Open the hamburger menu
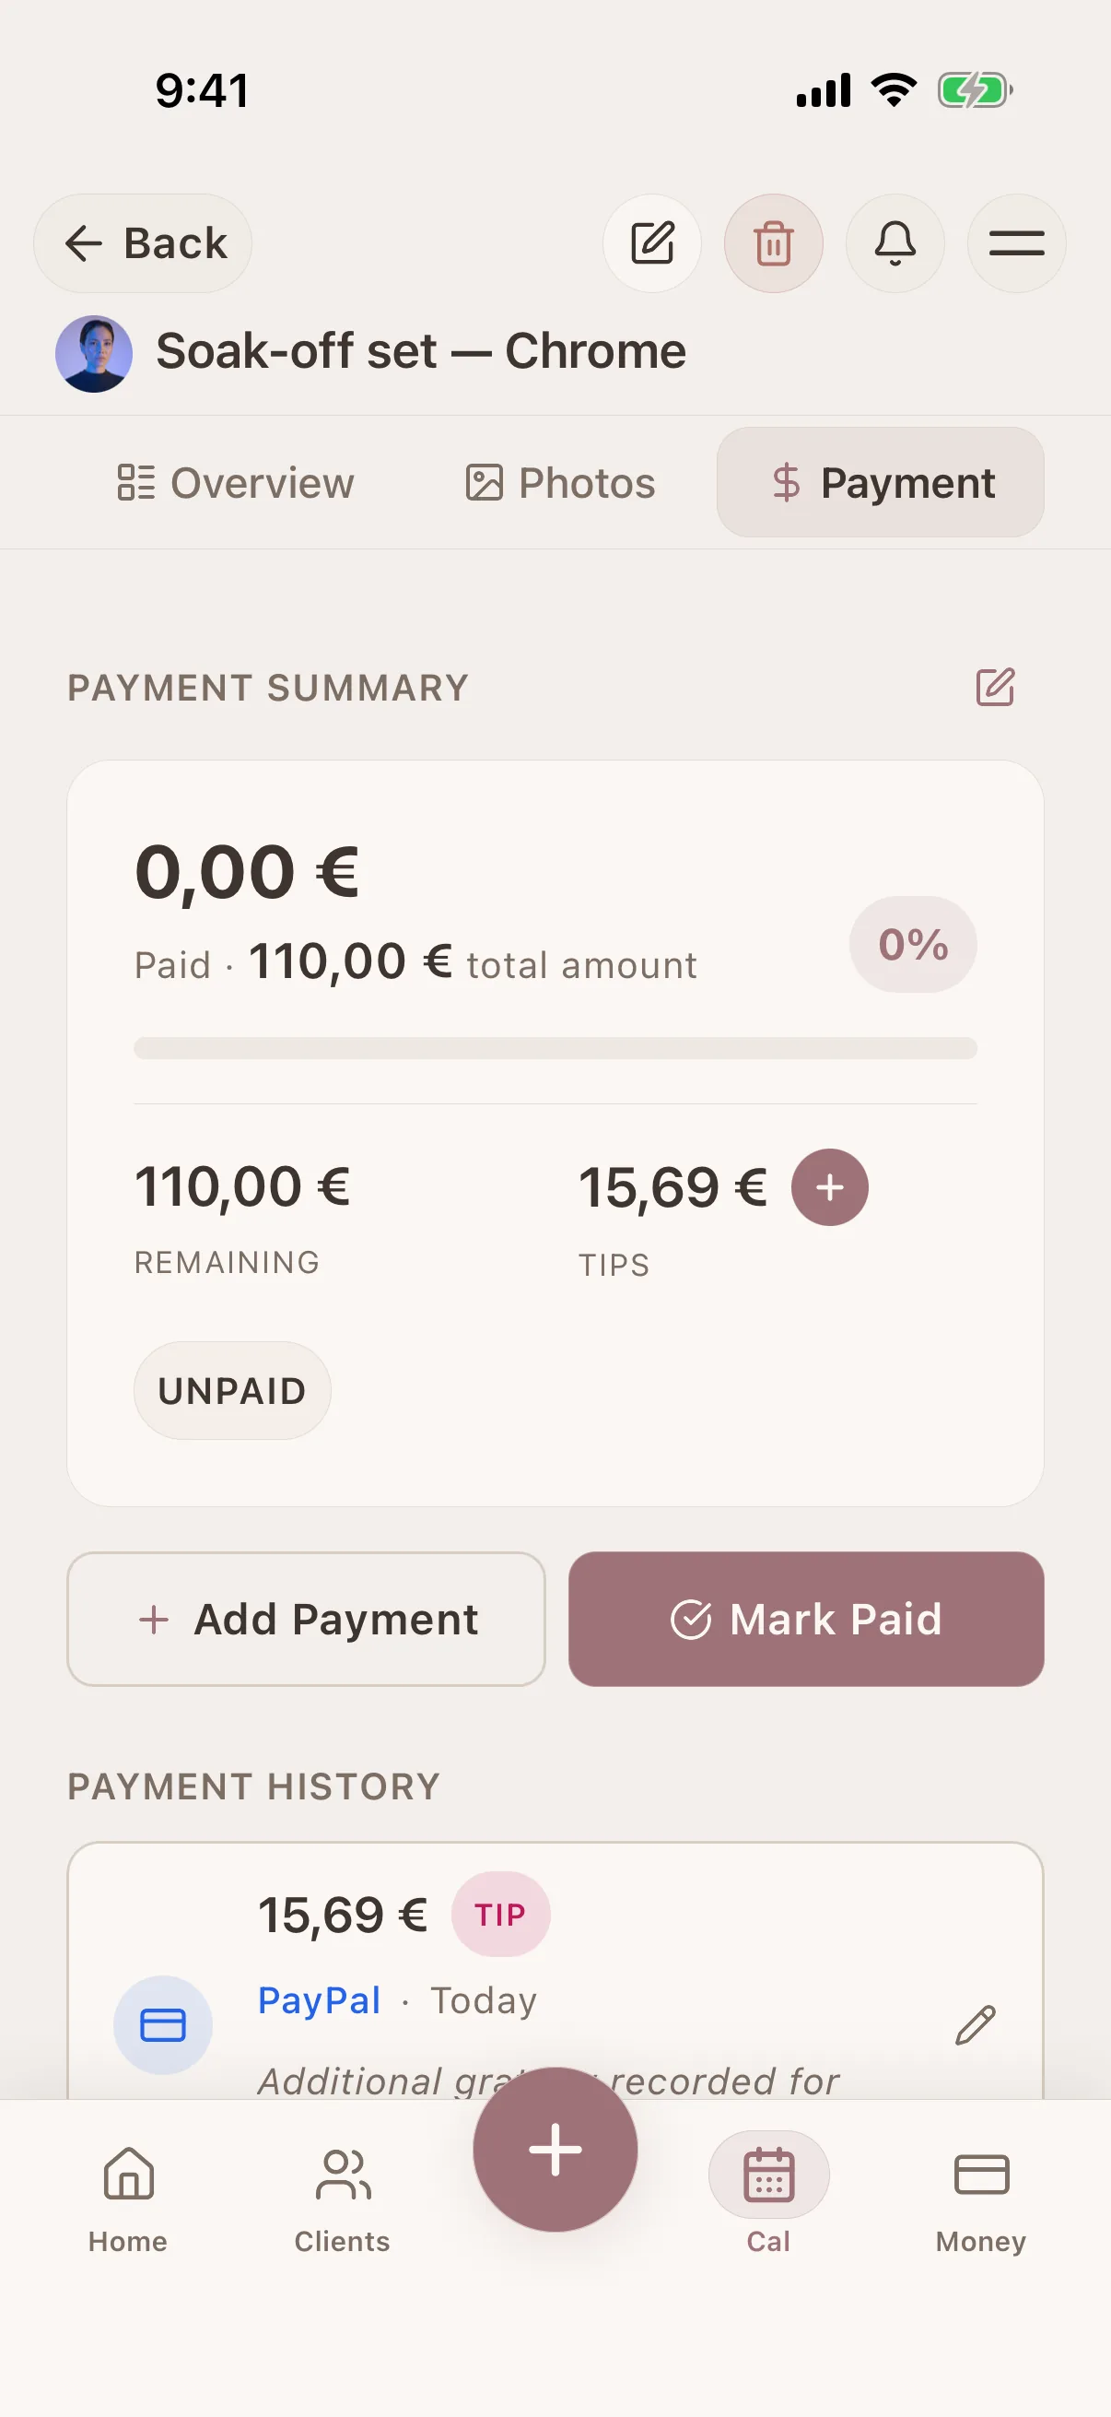This screenshot has width=1111, height=2417. tap(1016, 243)
